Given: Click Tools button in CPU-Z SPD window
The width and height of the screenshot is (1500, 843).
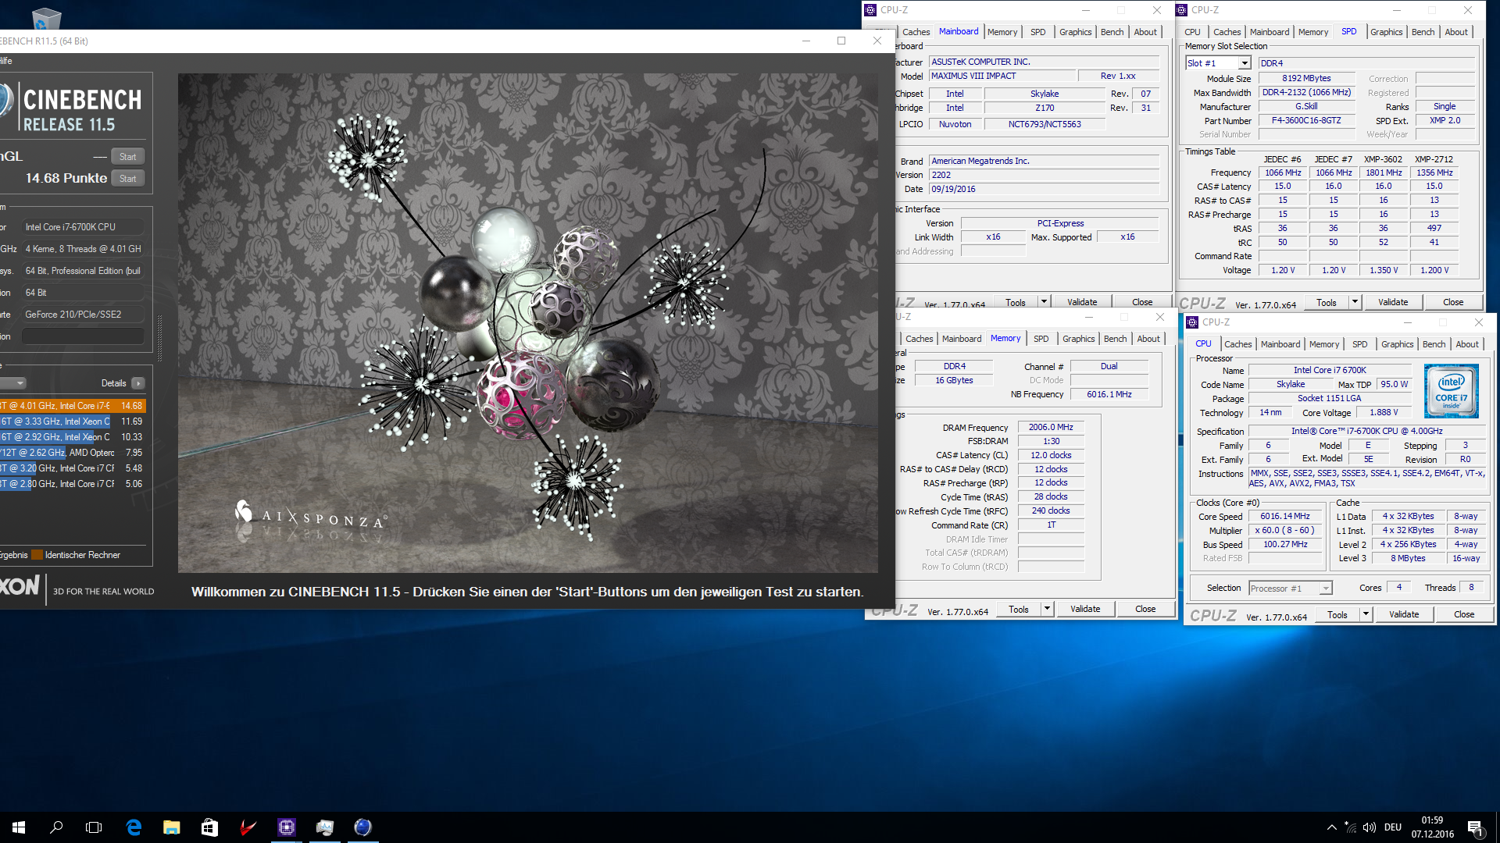Looking at the screenshot, I should tap(1326, 303).
